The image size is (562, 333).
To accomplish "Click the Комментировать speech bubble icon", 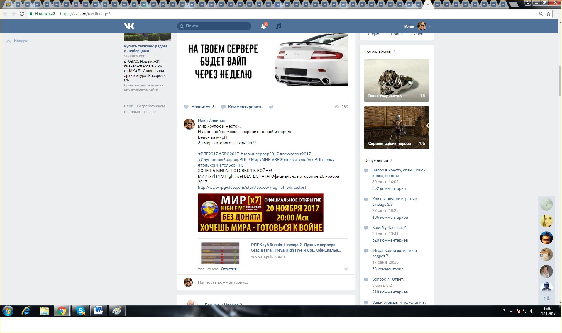I will click(223, 107).
